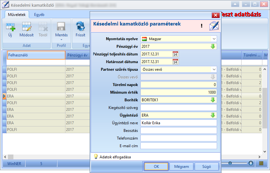This screenshot has height=173, width=270.
Task: Open calendar for Határozat dátuma
Action: click(x=175, y=62)
